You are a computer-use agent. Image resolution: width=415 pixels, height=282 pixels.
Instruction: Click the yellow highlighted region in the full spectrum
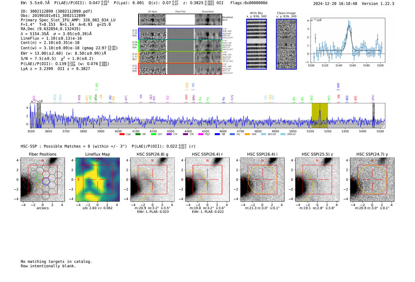point(320,116)
